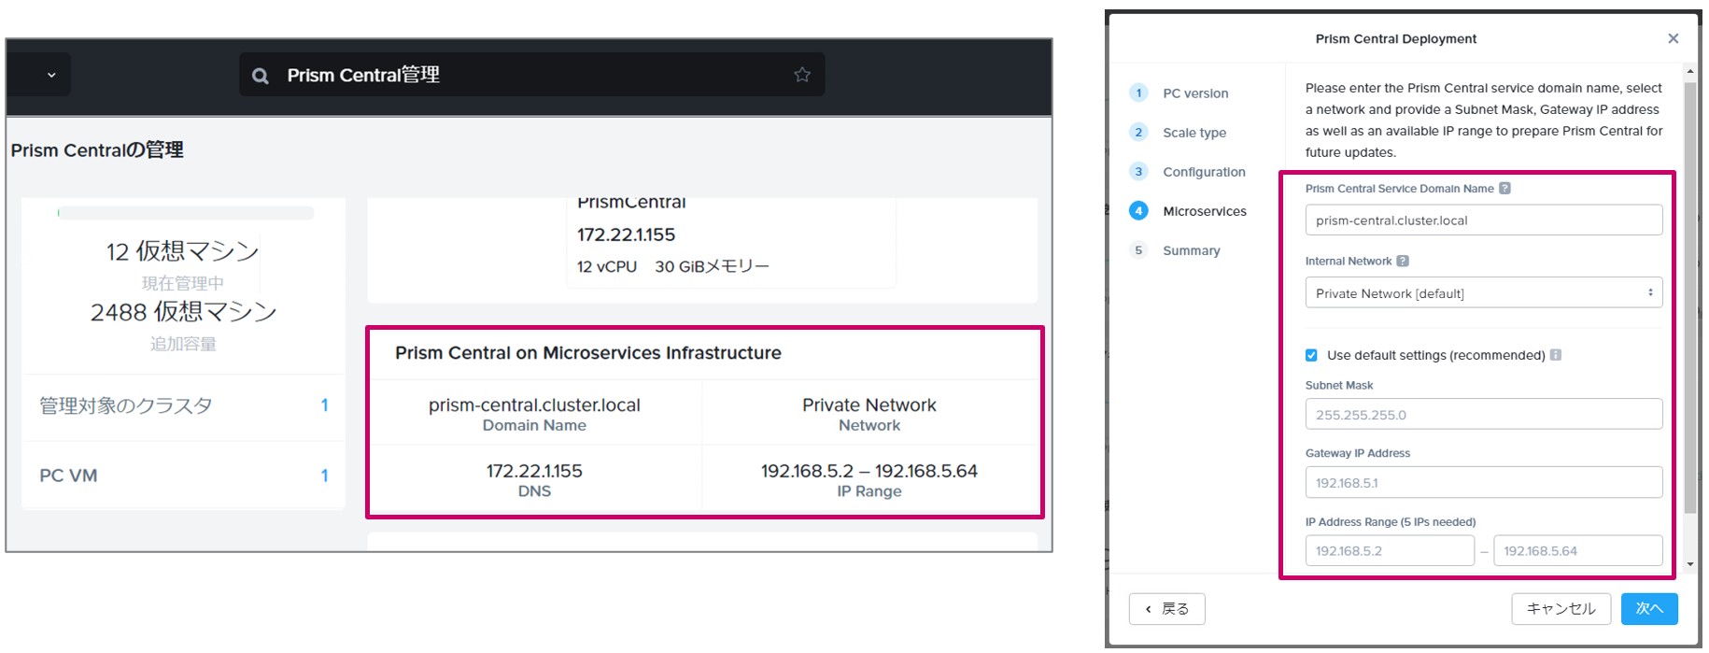The height and width of the screenshot is (653, 1709).
Task: Go to Summary step
Action: [1191, 250]
